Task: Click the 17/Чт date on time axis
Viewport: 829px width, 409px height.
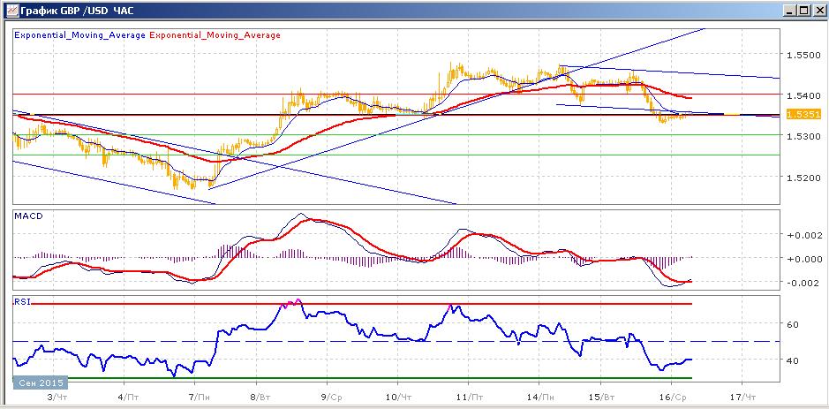Action: click(x=744, y=399)
